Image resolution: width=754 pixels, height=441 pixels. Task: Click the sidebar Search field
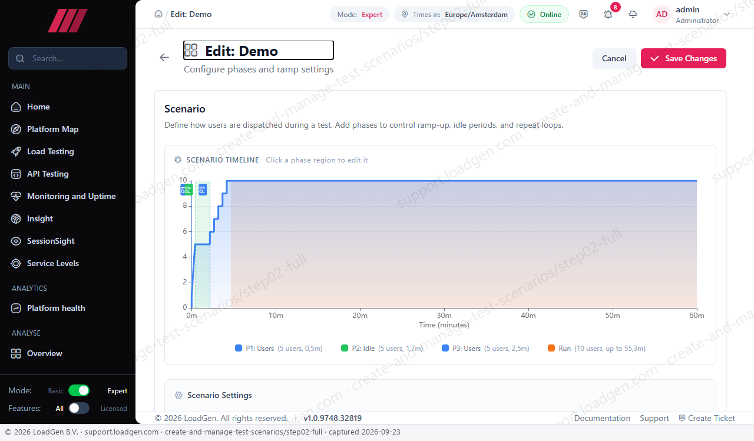click(68, 58)
